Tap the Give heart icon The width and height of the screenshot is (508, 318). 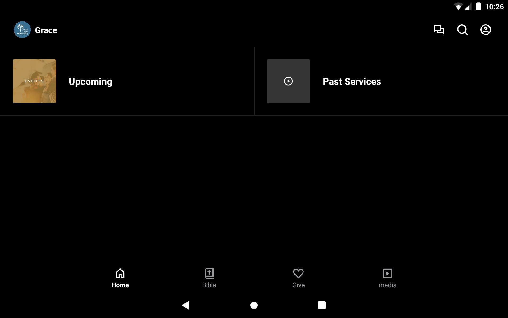298,273
